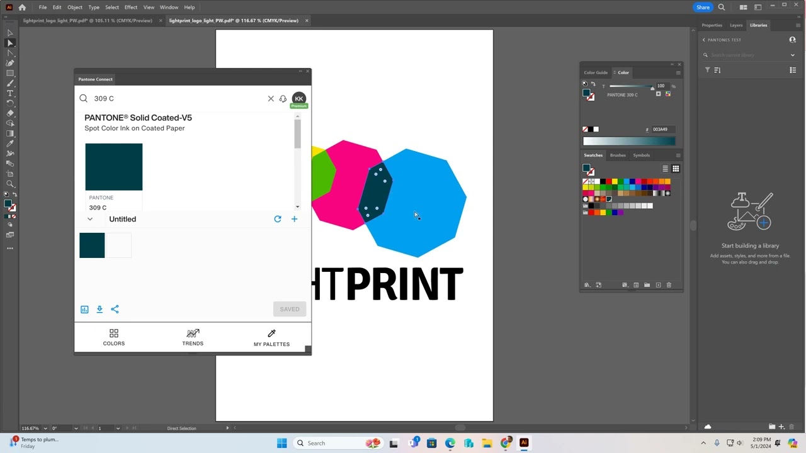The height and width of the screenshot is (453, 806).
Task: Select the Gradient tool
Action: pos(10,133)
